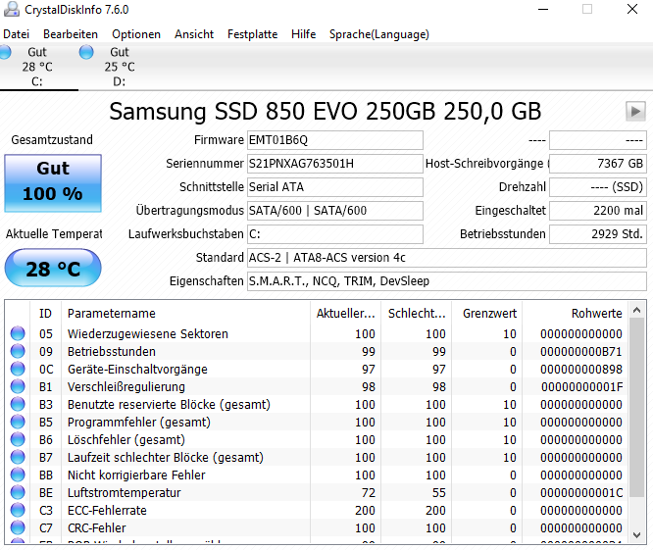Click the Eingeschaltet value 2200 mal
653x550 pixels.
click(598, 211)
